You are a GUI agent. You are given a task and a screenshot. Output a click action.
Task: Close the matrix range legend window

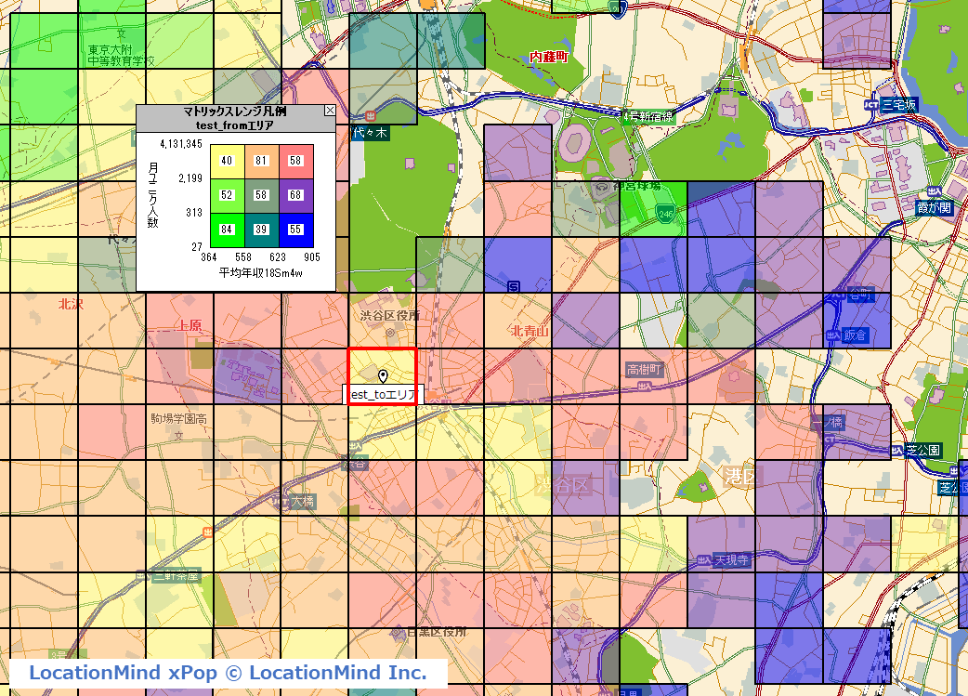coord(329,111)
